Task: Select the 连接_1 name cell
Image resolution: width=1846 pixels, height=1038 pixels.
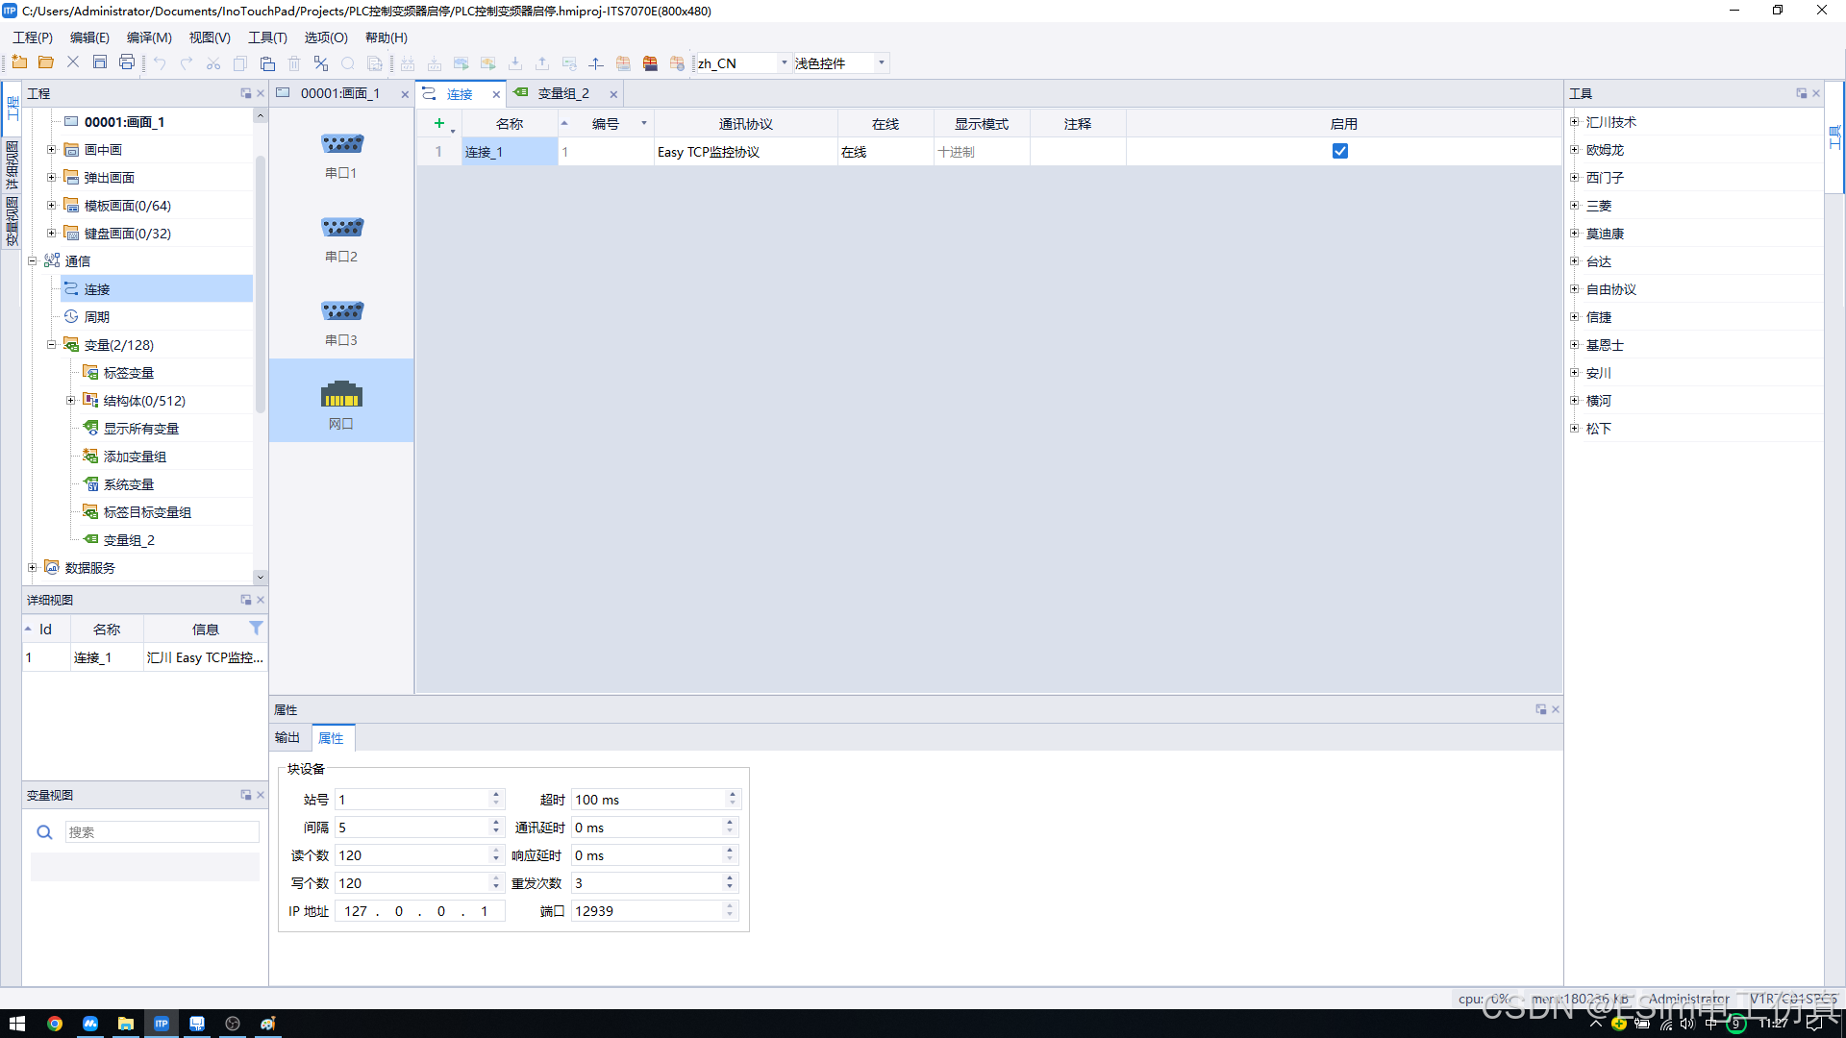Action: pyautogui.click(x=510, y=152)
